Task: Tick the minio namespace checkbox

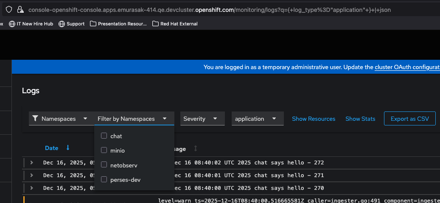Action: (104, 150)
